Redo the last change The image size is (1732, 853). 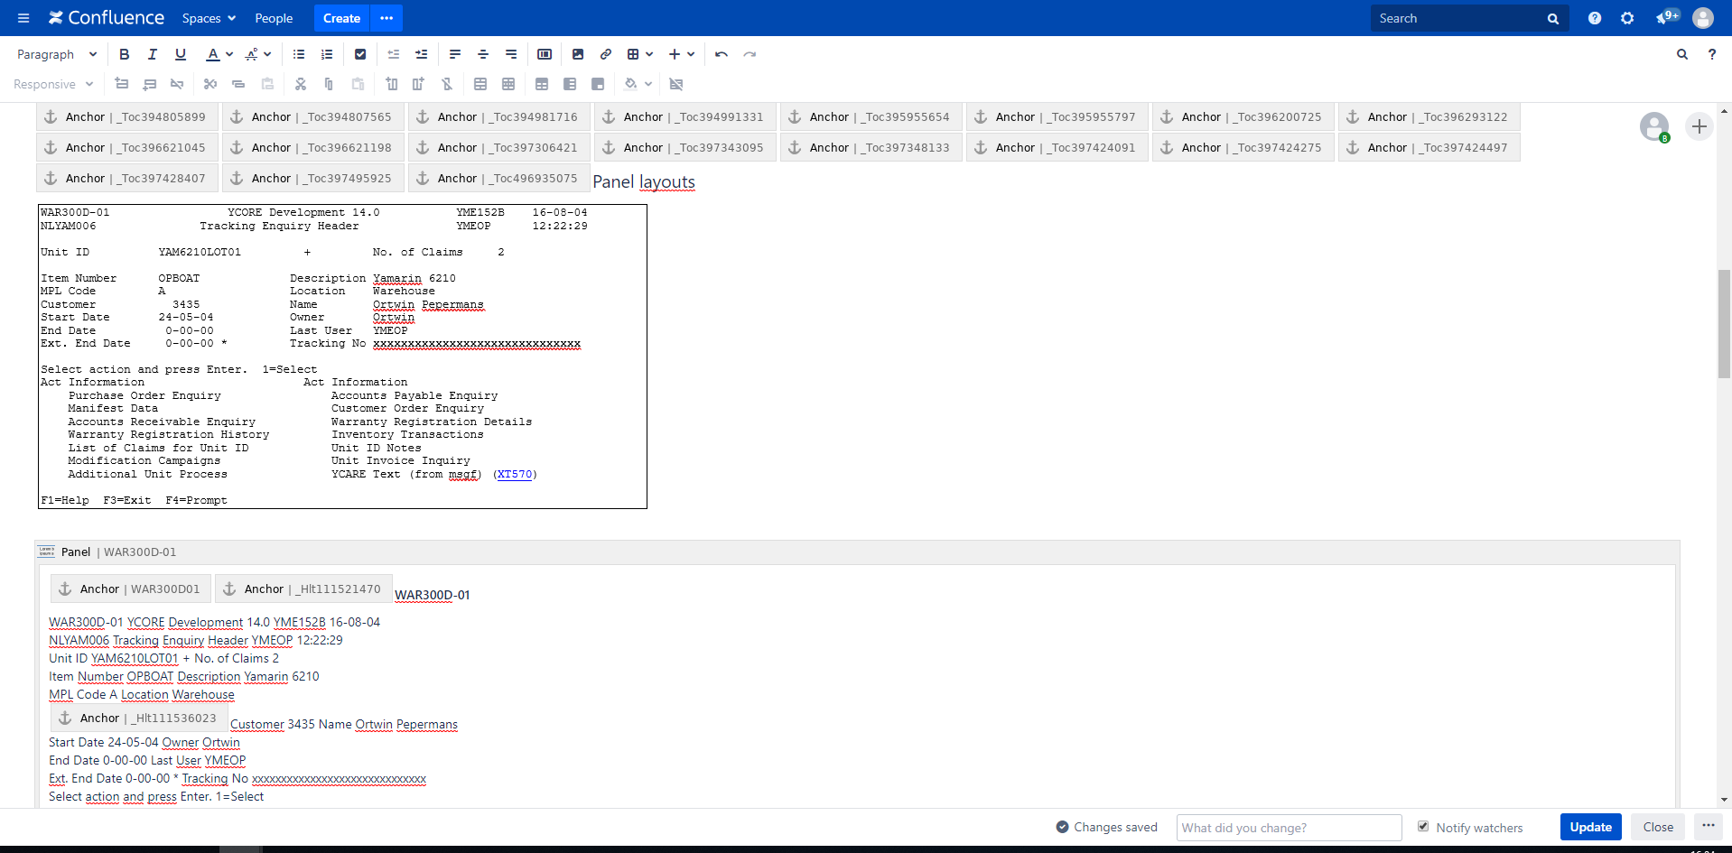pos(750,54)
